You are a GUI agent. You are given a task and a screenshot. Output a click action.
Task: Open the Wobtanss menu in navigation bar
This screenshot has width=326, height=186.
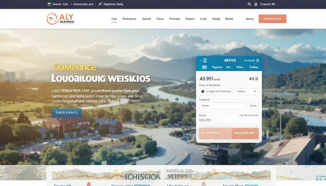tap(129, 19)
